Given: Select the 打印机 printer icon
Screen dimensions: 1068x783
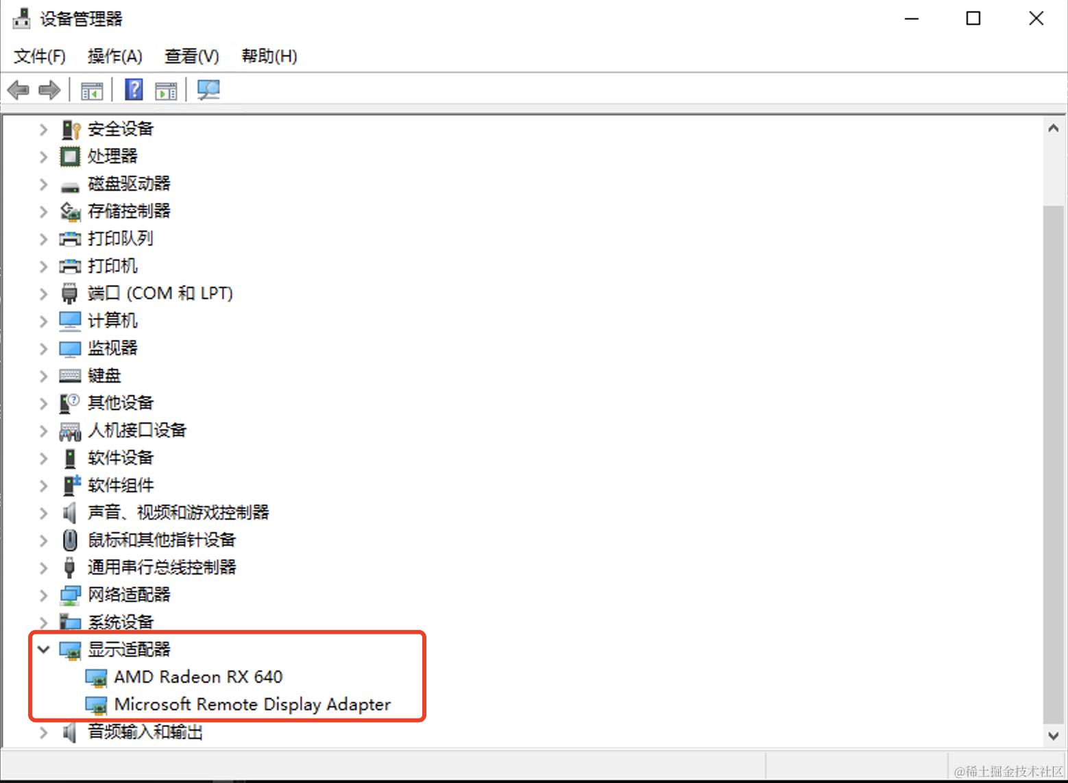Looking at the screenshot, I should tap(70, 266).
